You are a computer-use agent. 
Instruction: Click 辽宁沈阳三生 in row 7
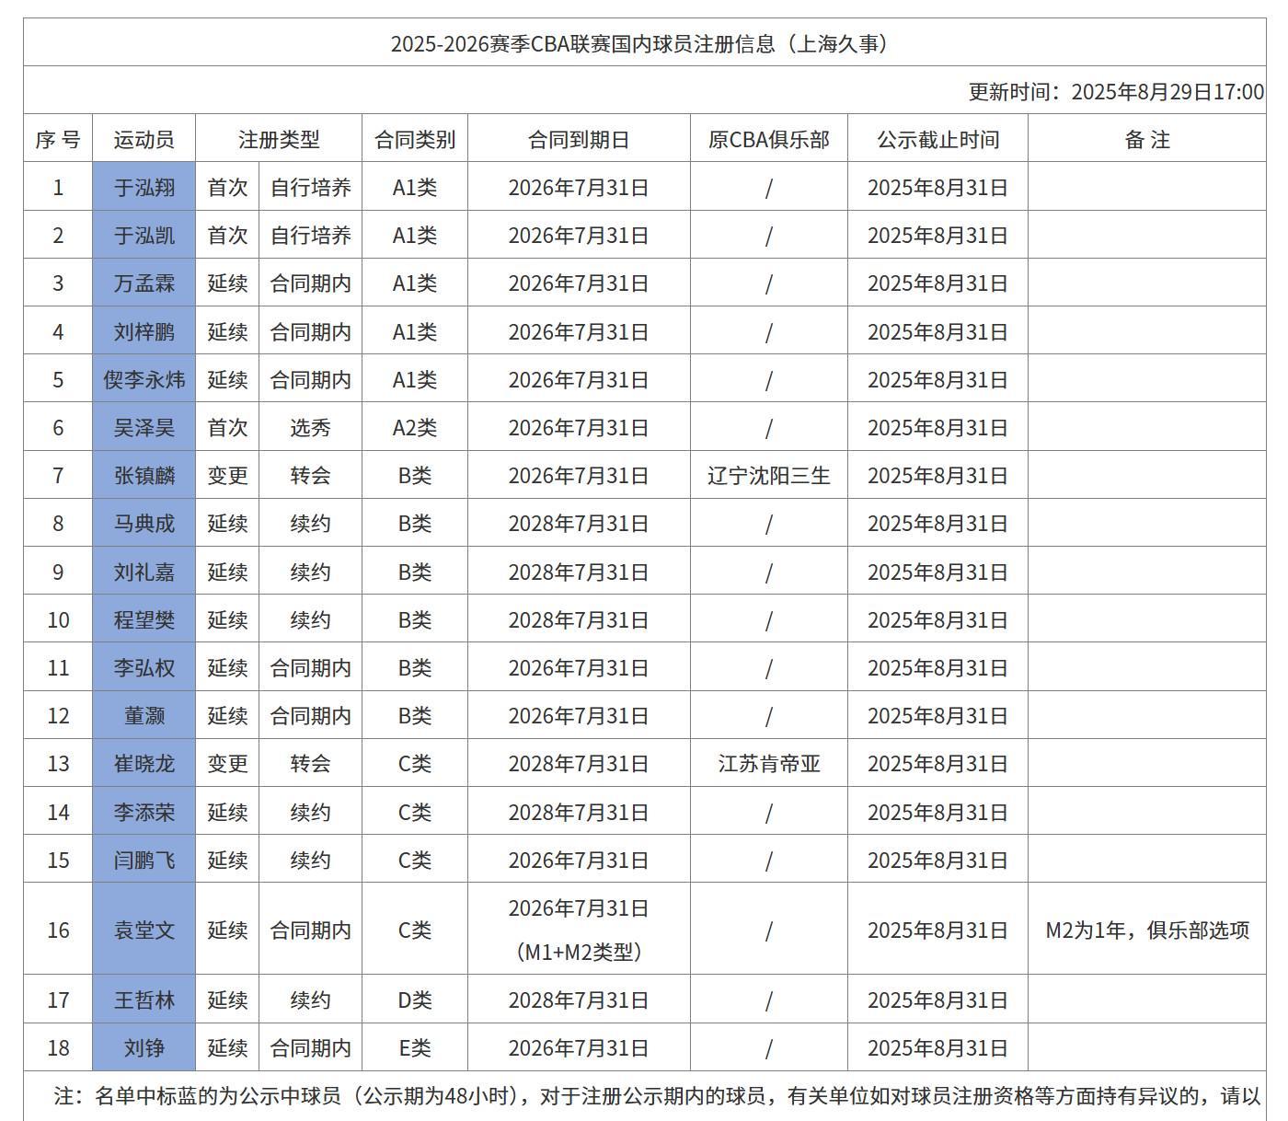(x=768, y=475)
